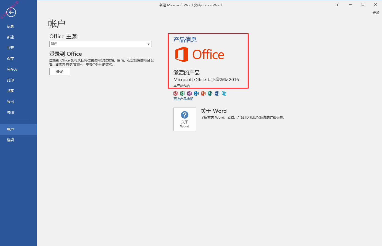The height and width of the screenshot is (246, 382).
Task: Select the 帐户 sidebar item
Action: 18,129
